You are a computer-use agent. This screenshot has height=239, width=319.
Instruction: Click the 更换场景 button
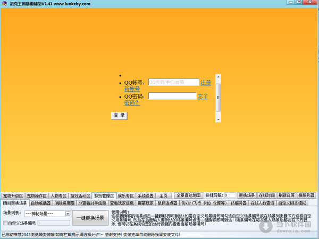point(247,195)
